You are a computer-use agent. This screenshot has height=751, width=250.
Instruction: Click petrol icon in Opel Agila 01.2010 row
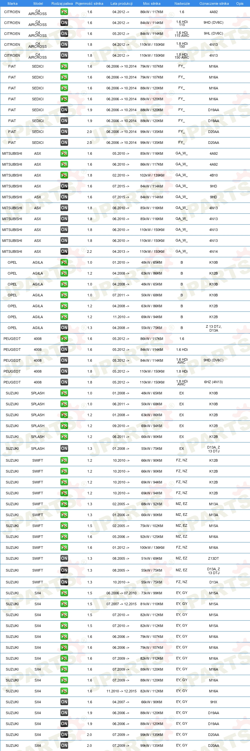point(64,262)
